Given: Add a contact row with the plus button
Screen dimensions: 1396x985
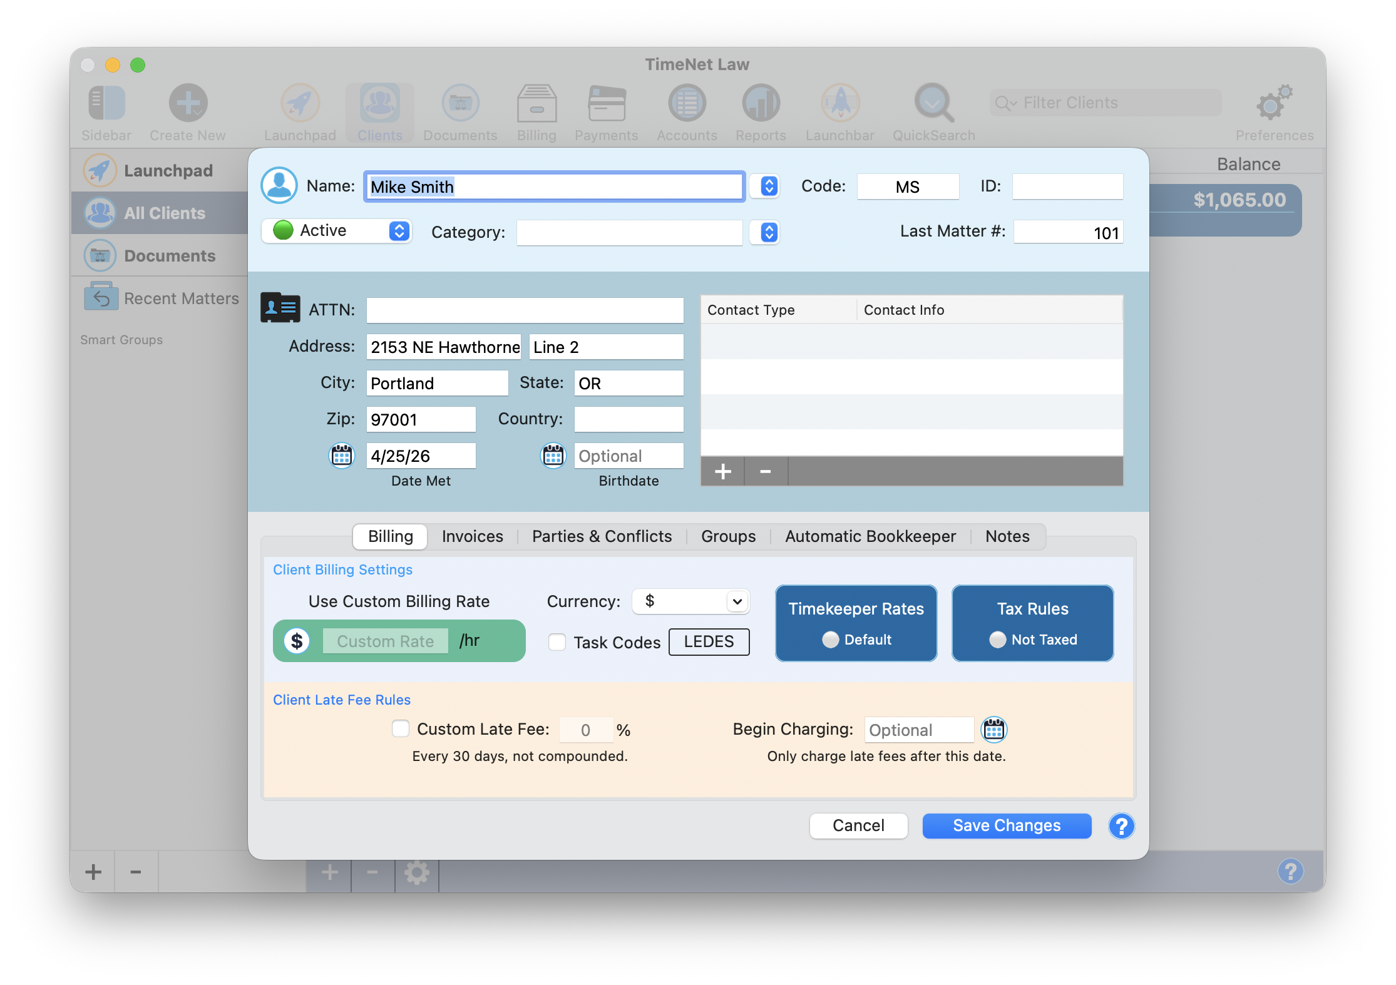Looking at the screenshot, I should click(x=723, y=471).
